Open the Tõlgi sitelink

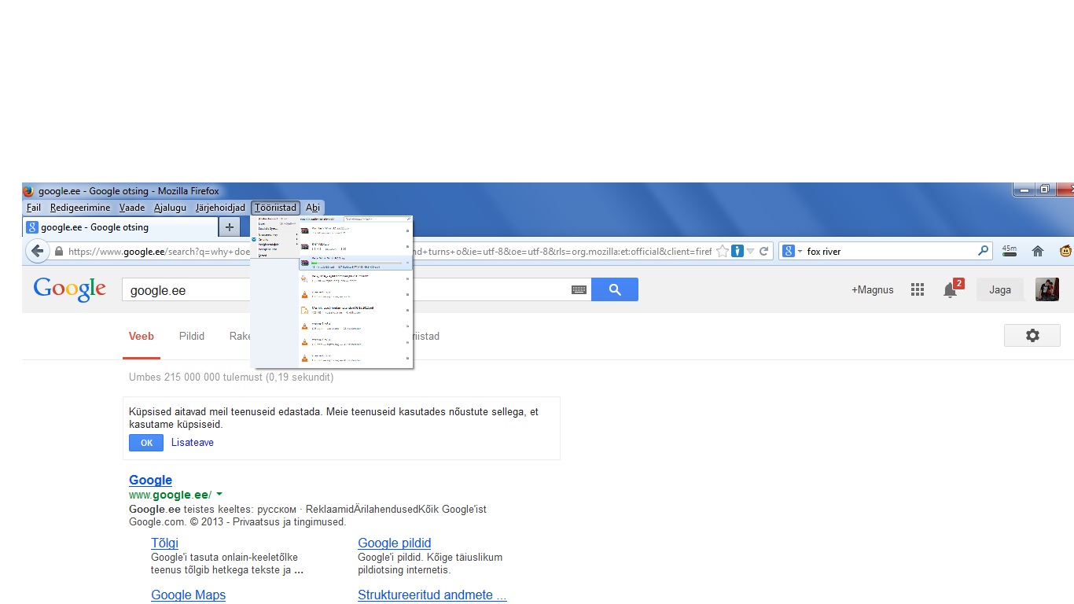tap(164, 543)
